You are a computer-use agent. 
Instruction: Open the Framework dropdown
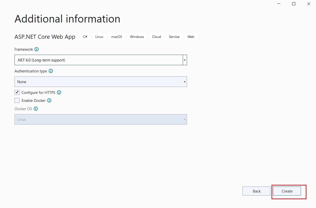(x=101, y=60)
